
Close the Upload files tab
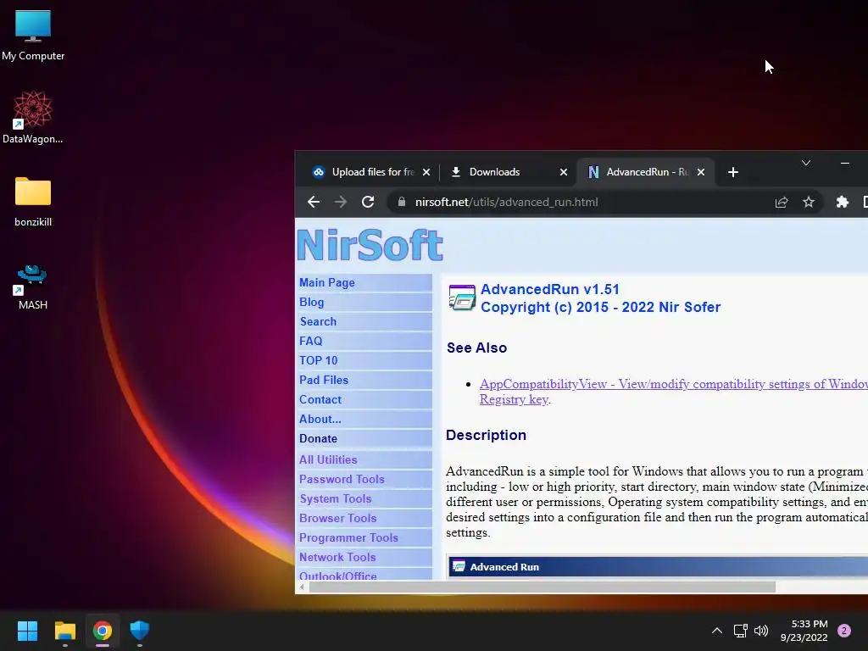click(x=426, y=172)
